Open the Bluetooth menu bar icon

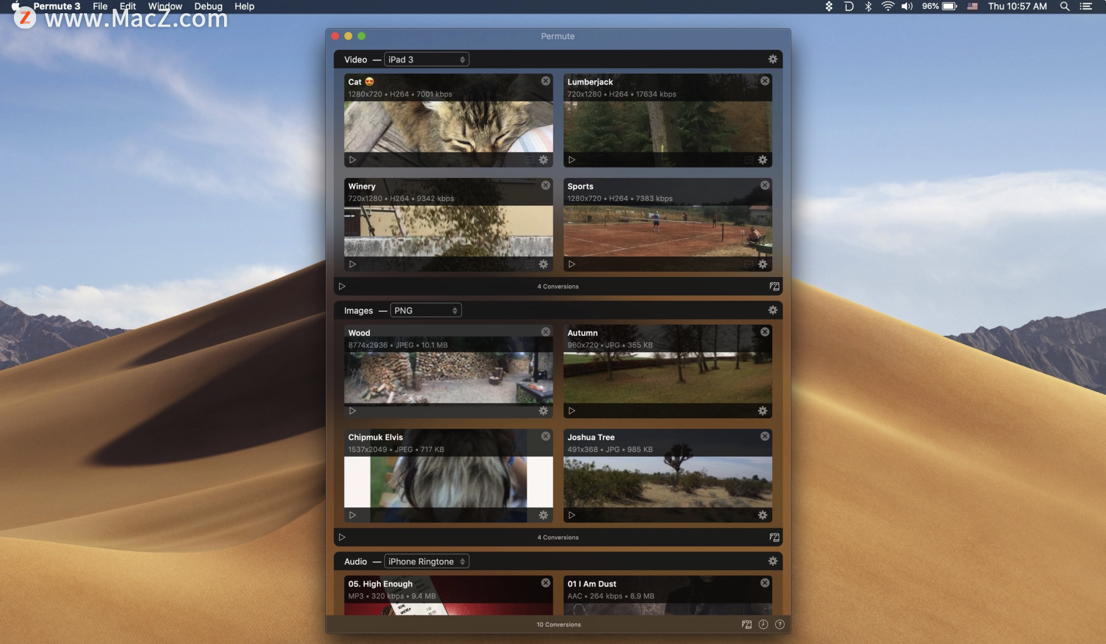coord(868,6)
